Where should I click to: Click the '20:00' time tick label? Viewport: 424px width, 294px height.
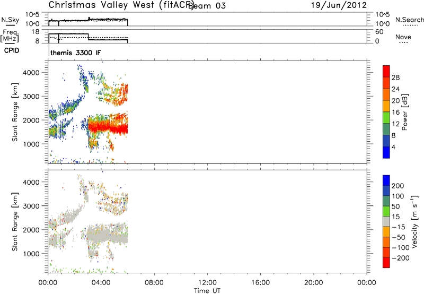(313, 283)
